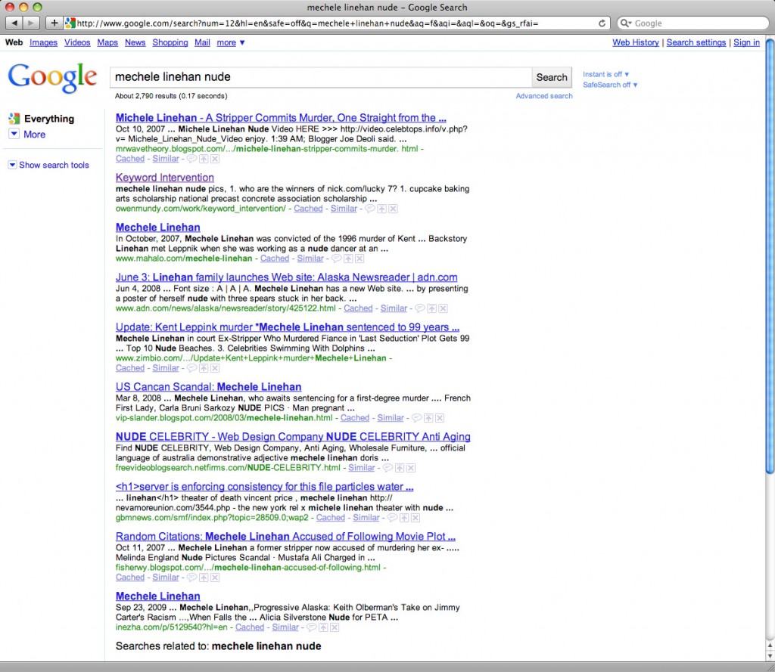Go forward with Safari's forward arrow

coord(30,23)
